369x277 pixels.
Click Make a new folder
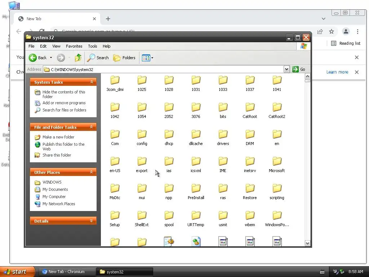[x=58, y=137]
